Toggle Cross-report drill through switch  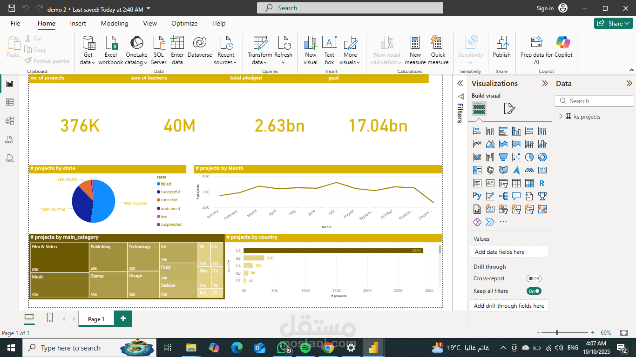(x=534, y=278)
